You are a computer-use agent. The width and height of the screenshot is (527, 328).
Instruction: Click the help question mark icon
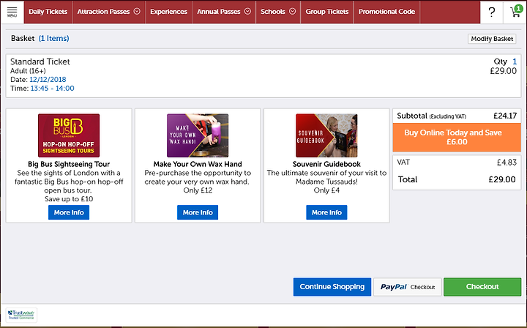(x=492, y=12)
